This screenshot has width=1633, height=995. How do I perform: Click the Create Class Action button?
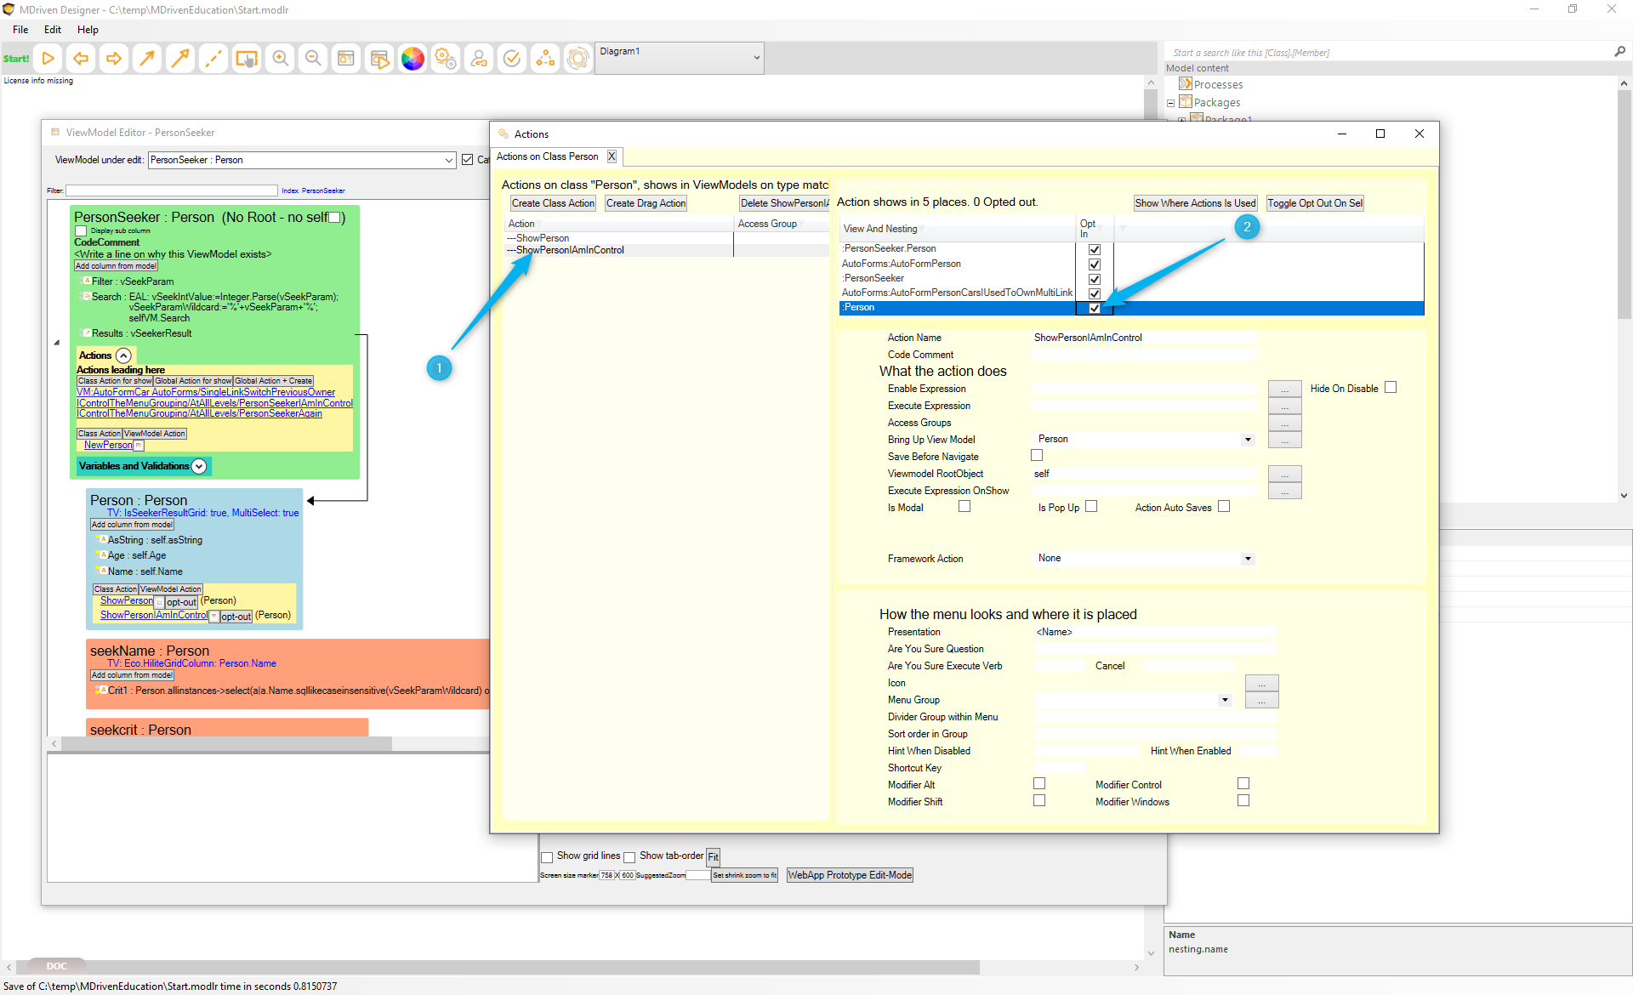pyautogui.click(x=553, y=203)
